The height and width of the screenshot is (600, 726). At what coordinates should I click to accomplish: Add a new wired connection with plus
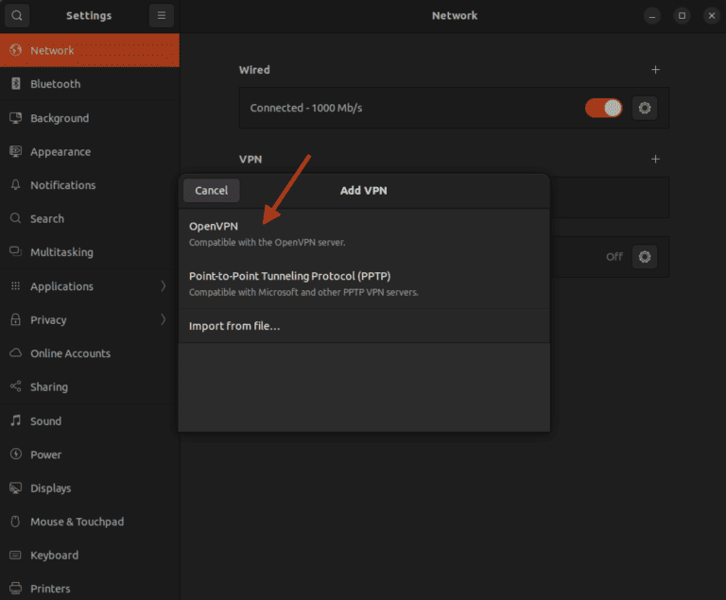tap(655, 70)
